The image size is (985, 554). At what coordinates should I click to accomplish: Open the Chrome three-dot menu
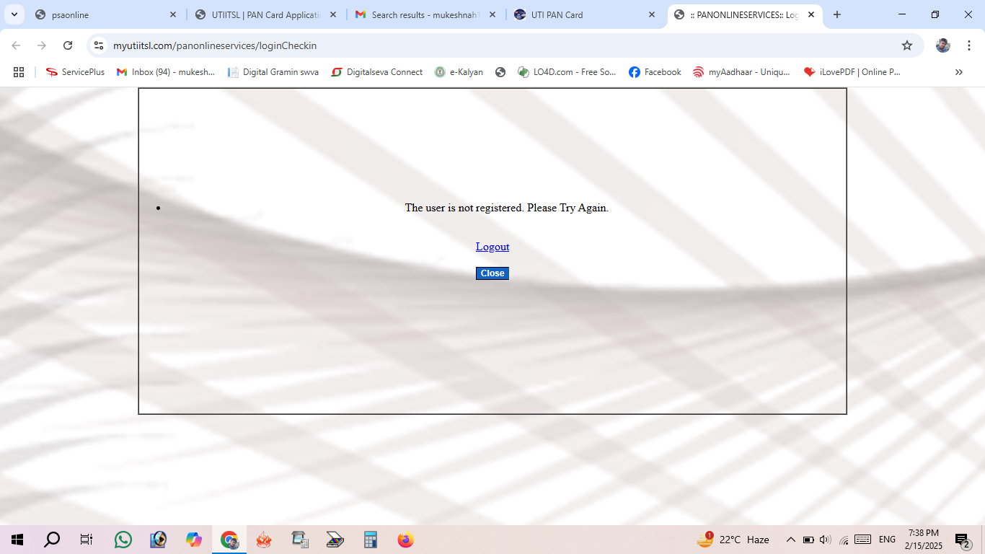pos(968,45)
